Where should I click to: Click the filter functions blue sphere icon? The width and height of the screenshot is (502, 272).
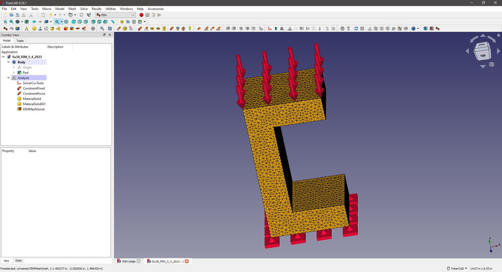pyautogui.click(x=413, y=29)
